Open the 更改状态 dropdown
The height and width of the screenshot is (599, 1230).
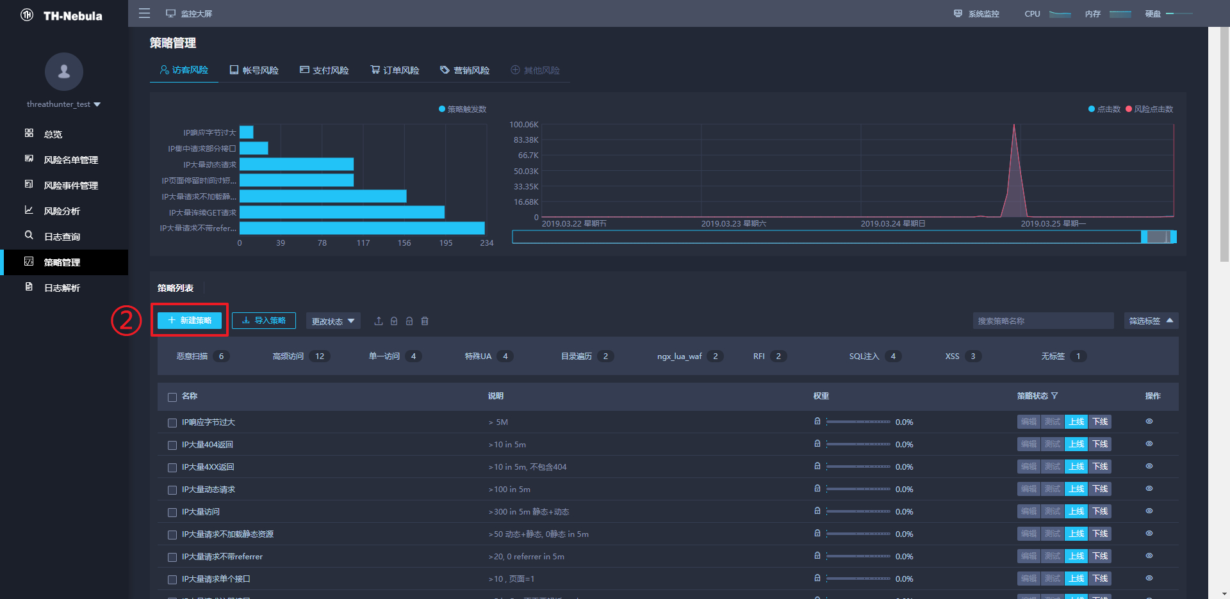point(333,321)
